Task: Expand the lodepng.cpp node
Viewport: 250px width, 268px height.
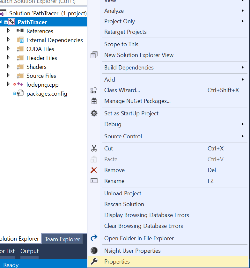Action: [x=8, y=84]
